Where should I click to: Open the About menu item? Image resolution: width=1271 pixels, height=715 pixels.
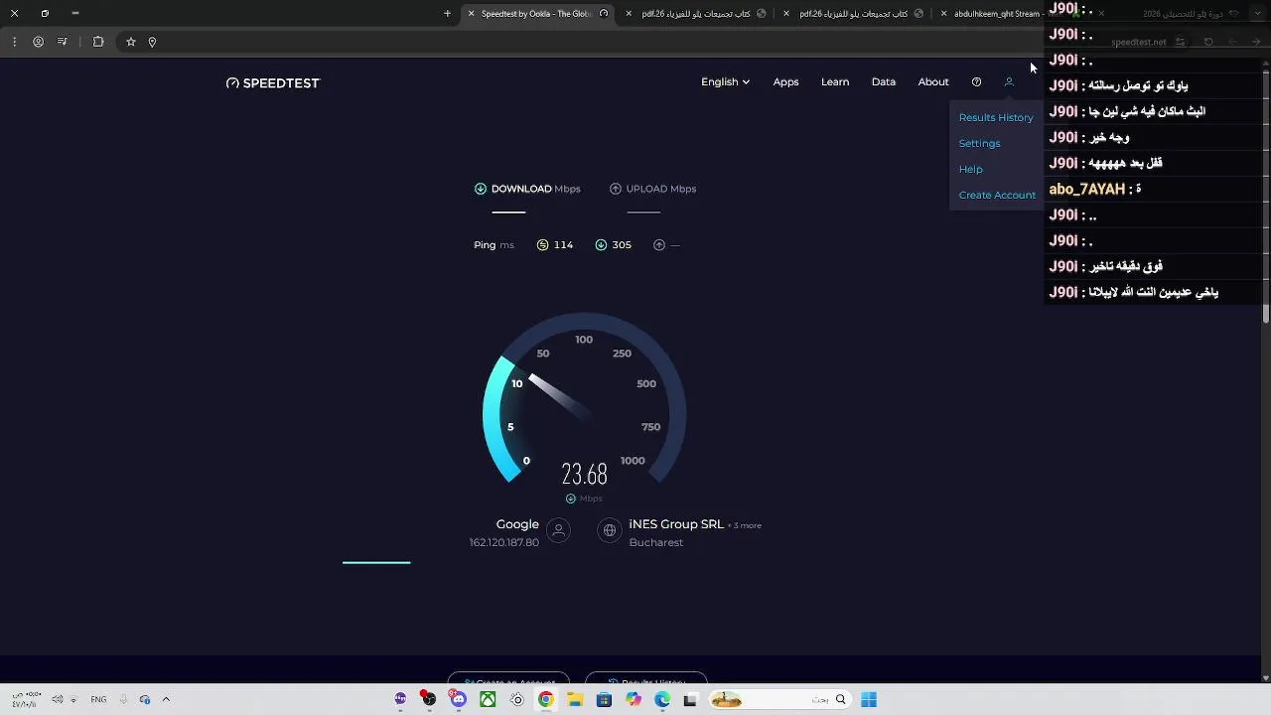[933, 82]
